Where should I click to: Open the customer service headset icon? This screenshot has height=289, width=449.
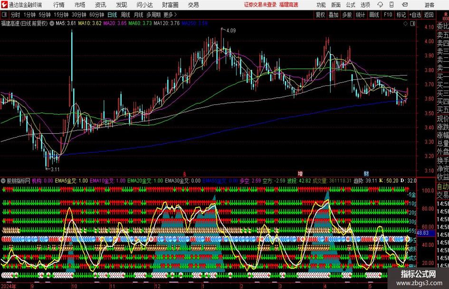click(380, 5)
